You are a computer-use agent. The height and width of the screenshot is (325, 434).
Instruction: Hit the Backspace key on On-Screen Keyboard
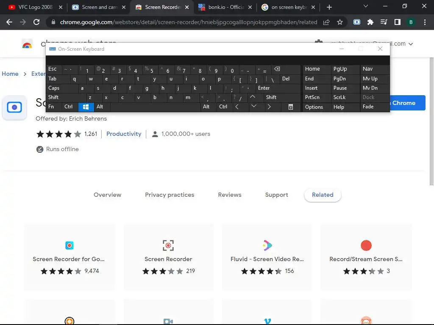point(277,69)
